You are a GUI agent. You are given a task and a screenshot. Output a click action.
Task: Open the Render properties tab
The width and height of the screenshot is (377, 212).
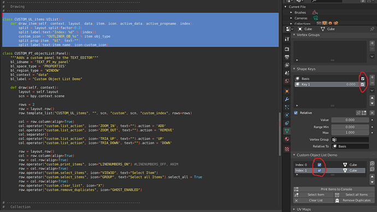point(287,49)
